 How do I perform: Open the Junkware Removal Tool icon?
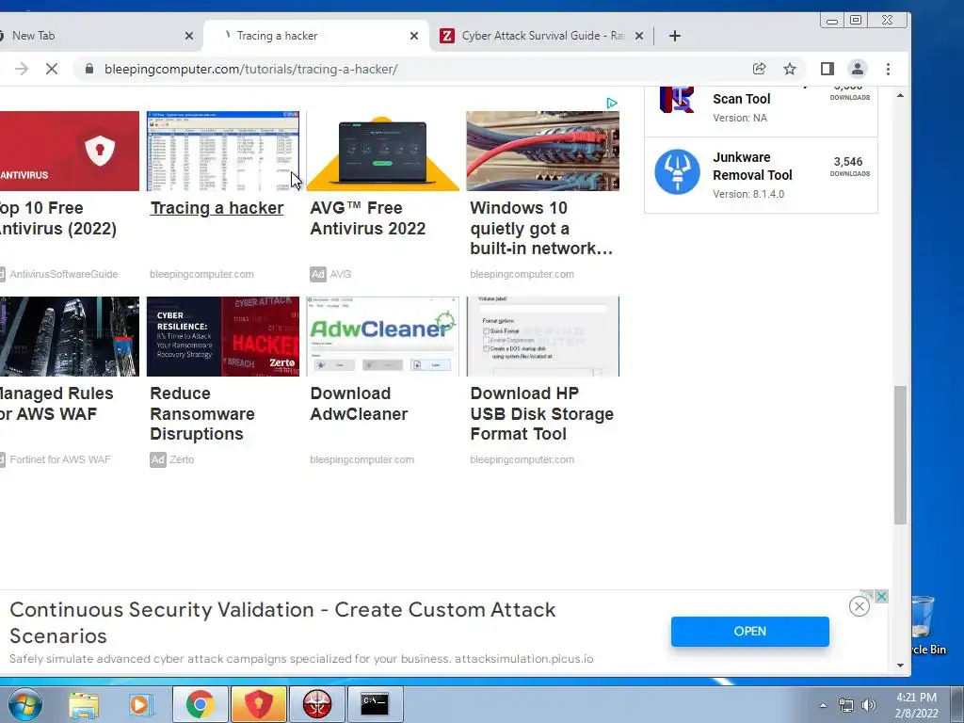click(677, 171)
